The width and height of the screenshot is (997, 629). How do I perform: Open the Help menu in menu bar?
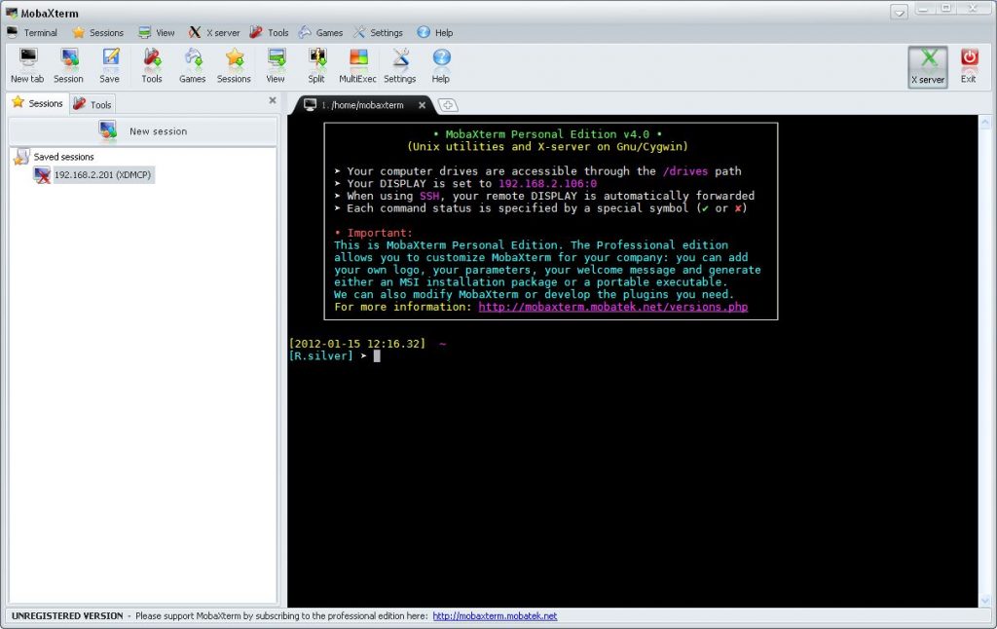435,32
